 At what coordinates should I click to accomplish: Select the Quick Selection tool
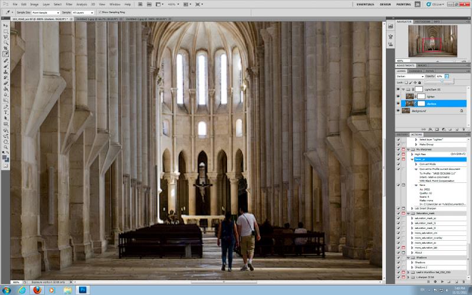pyautogui.click(x=5, y=42)
